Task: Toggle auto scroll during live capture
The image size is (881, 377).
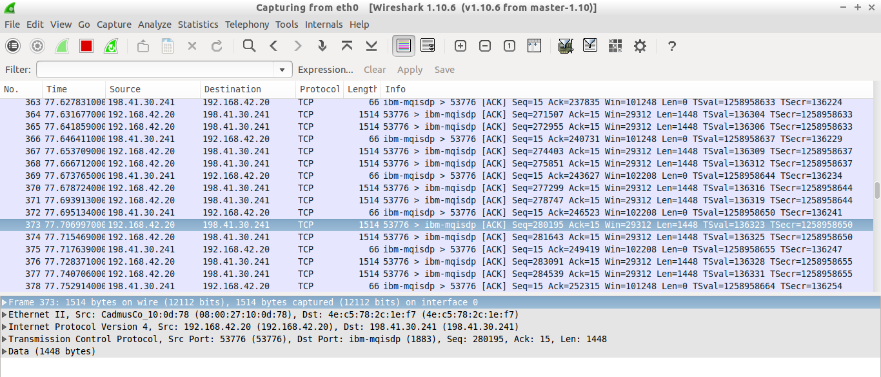Action: coord(428,46)
